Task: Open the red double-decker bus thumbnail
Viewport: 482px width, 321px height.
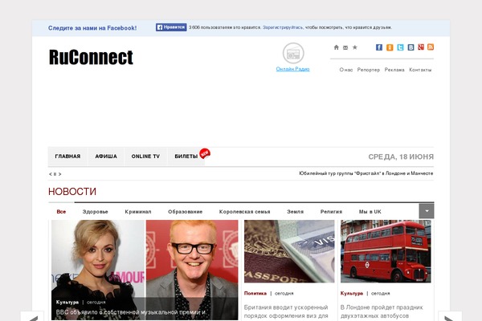Action: pos(386,251)
